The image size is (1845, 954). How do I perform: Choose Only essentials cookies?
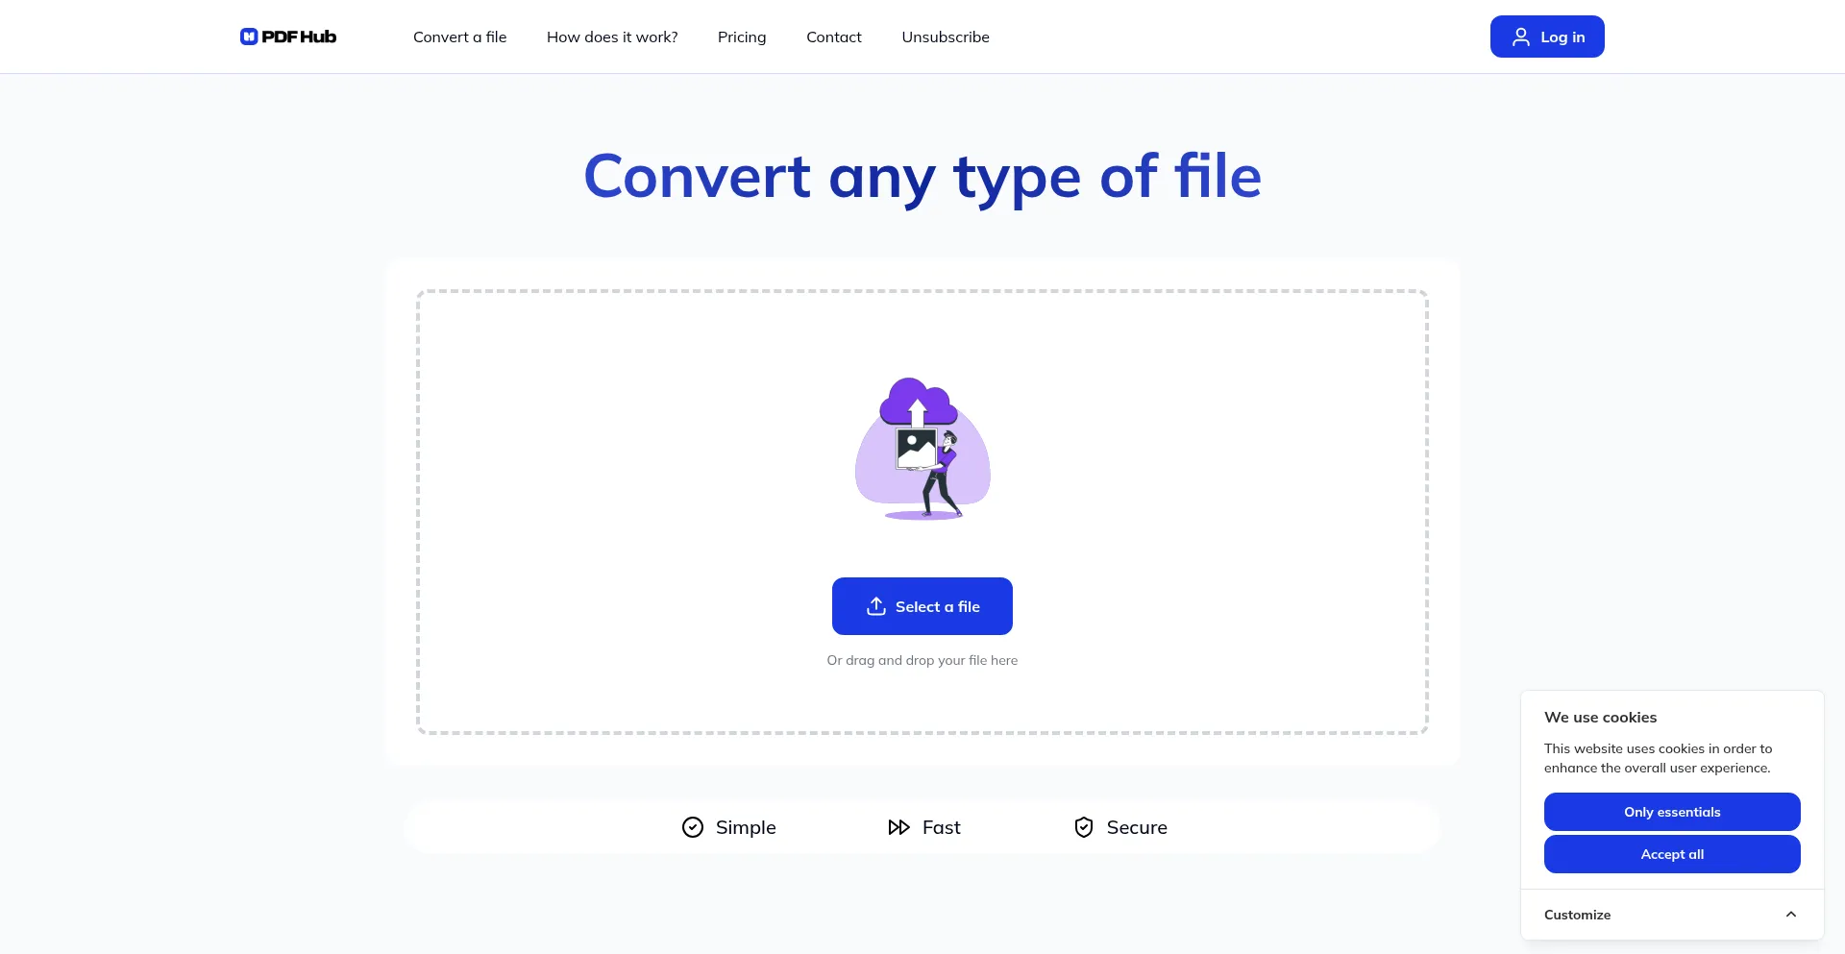1671,812
